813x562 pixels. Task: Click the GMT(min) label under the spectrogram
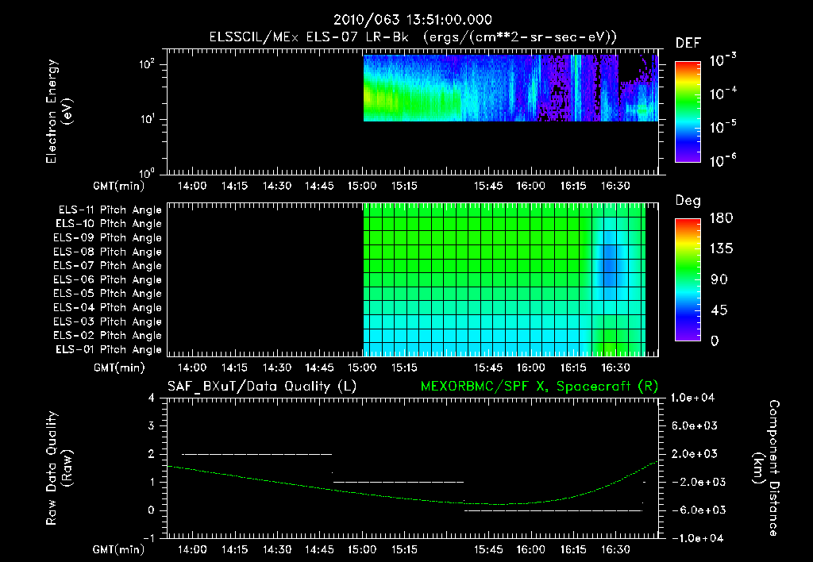118,186
